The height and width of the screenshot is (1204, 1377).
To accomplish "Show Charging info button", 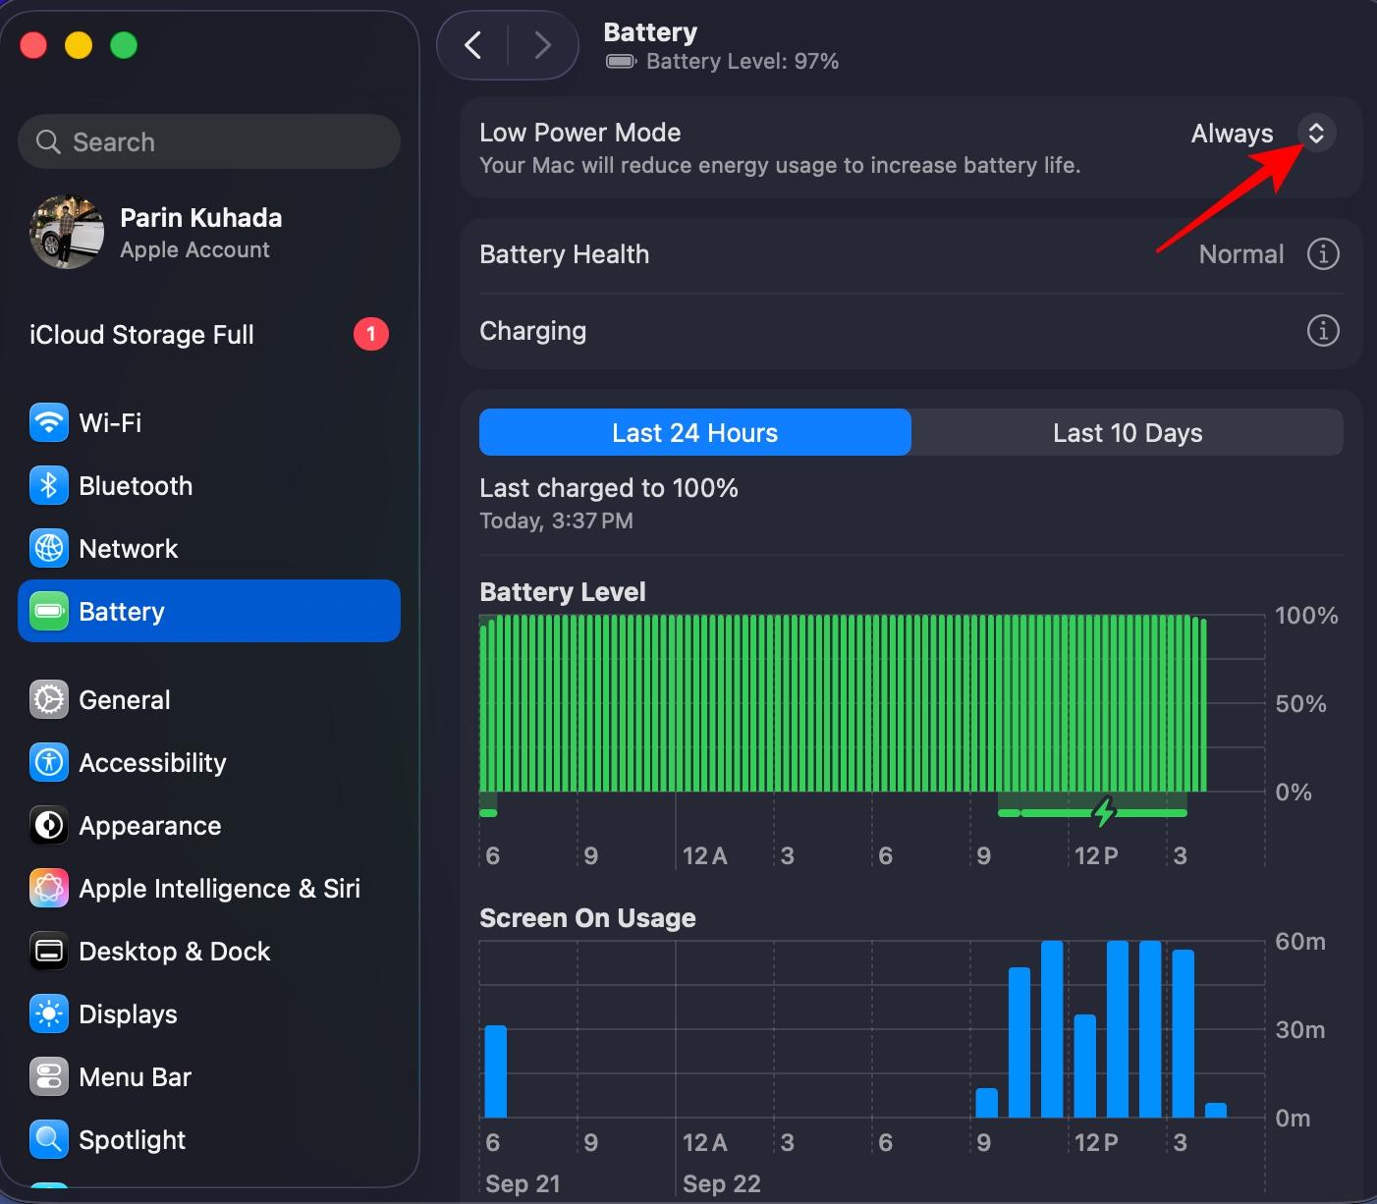I will pyautogui.click(x=1323, y=331).
